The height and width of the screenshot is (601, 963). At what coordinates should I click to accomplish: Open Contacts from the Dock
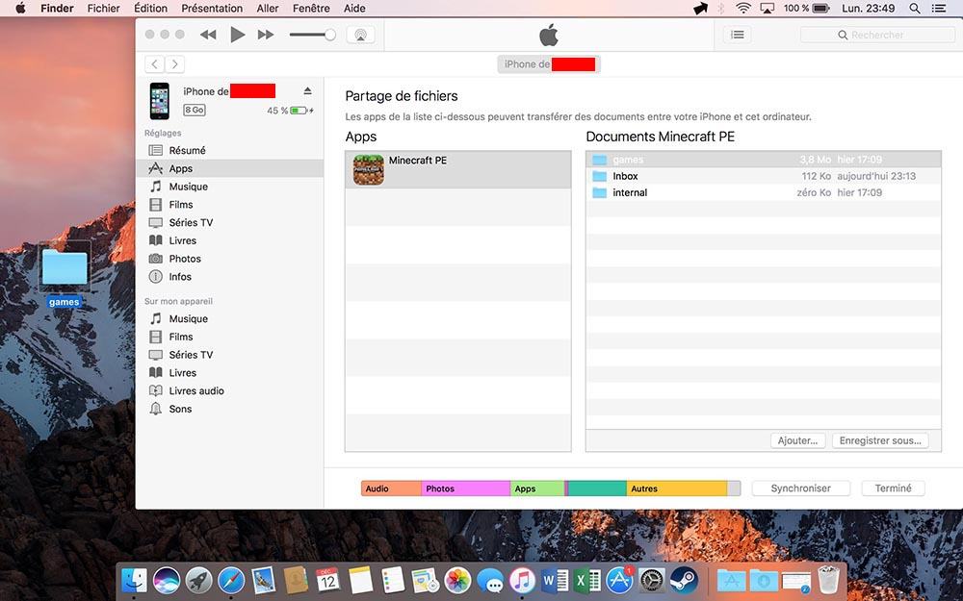296,580
